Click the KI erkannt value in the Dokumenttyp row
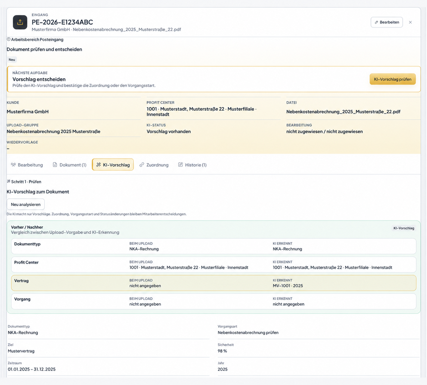 [x=287, y=249]
